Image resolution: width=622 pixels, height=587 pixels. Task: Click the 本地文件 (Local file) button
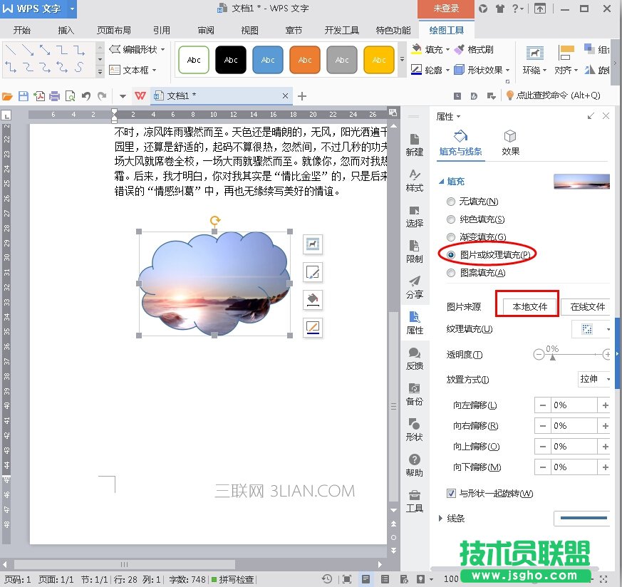click(x=526, y=307)
